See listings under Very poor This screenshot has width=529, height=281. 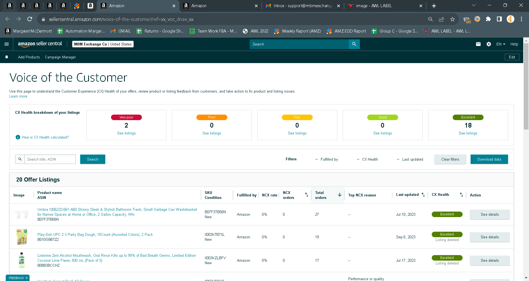coord(126,133)
